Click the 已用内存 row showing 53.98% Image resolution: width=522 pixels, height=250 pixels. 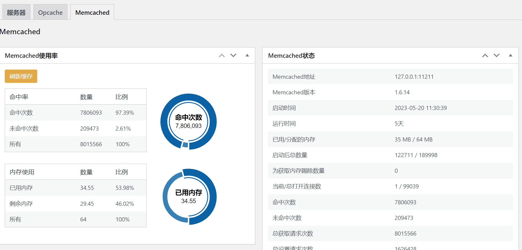[75, 188]
